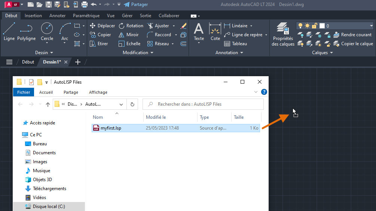Refresh the Explorer folder view

click(132, 104)
